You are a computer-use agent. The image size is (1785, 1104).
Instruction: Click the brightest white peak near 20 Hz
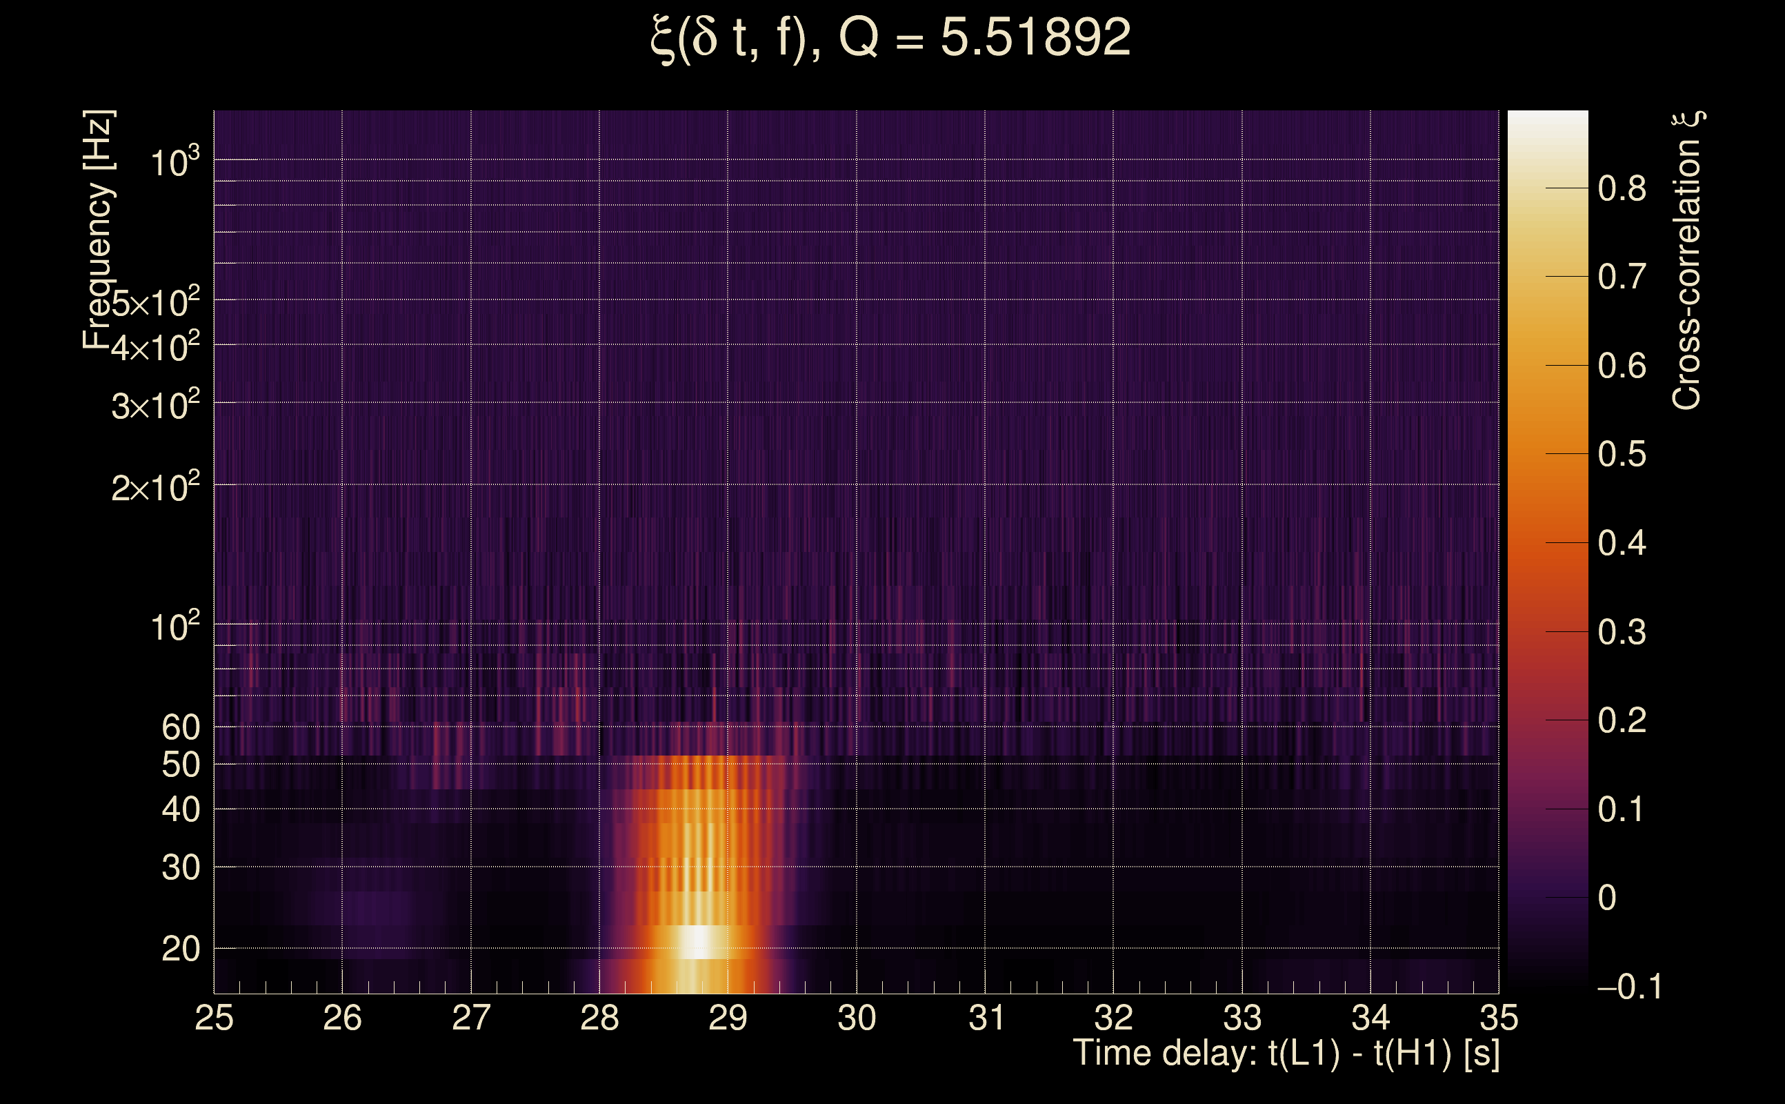coord(699,942)
